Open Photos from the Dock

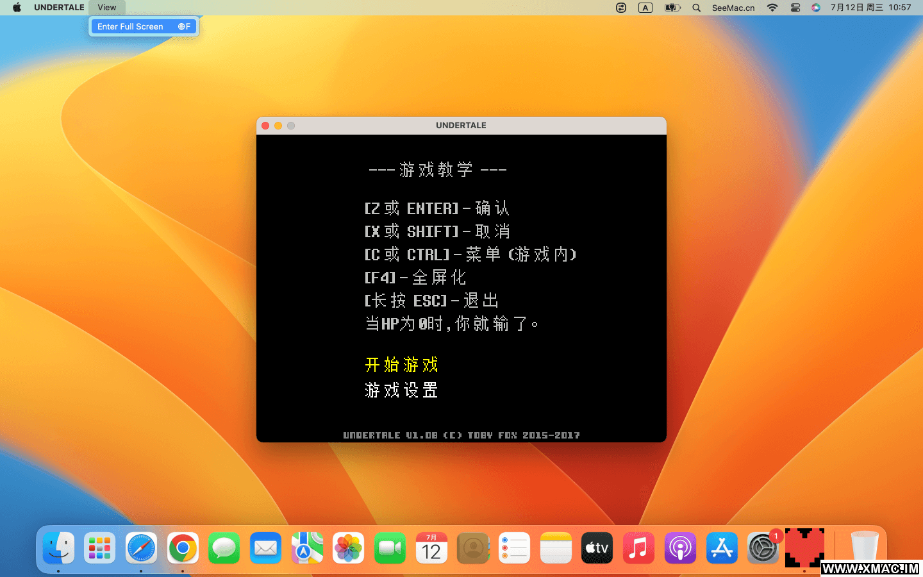coord(348,548)
